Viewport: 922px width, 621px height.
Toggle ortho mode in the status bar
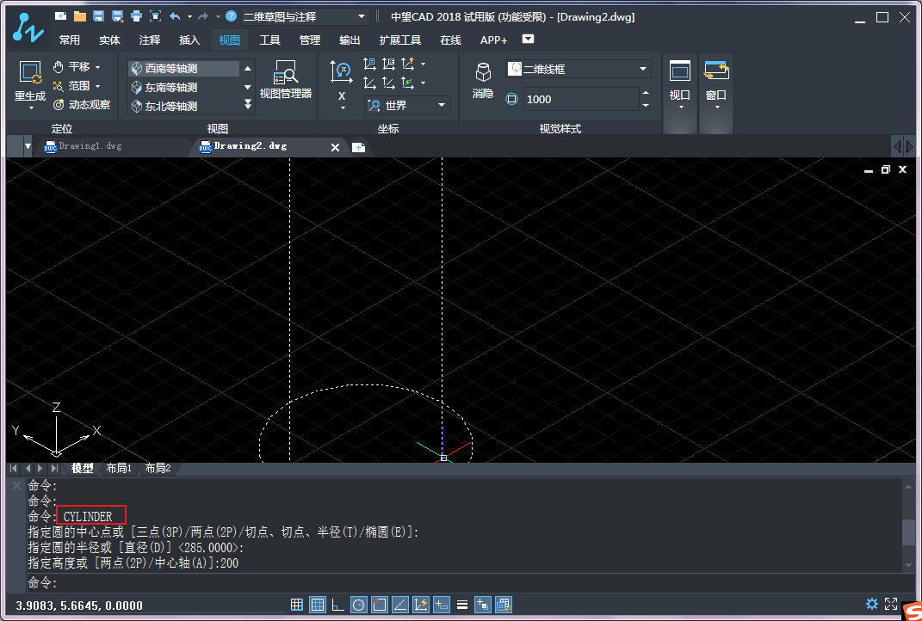(337, 605)
